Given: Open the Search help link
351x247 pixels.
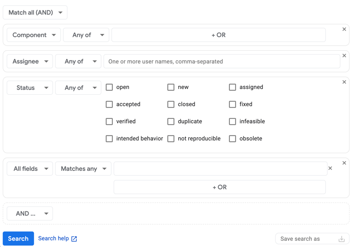Looking at the screenshot, I should click(x=53, y=238).
